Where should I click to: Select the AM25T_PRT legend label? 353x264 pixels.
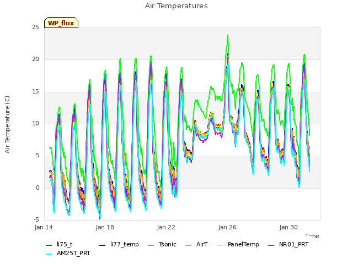click(x=73, y=253)
